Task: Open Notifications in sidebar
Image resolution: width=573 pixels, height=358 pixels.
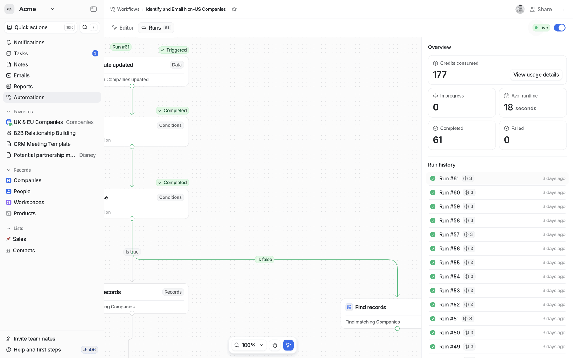Action: coord(52,42)
